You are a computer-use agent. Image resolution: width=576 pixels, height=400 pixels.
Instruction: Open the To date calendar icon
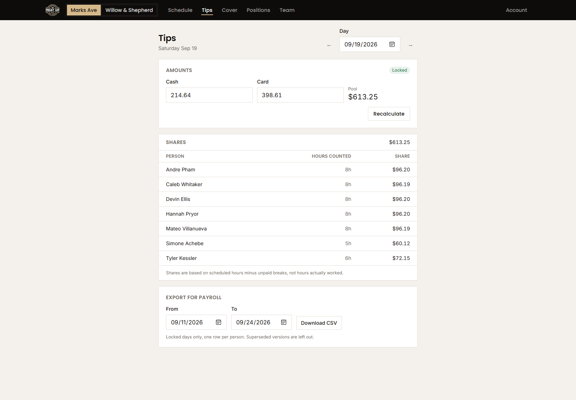[x=284, y=322]
